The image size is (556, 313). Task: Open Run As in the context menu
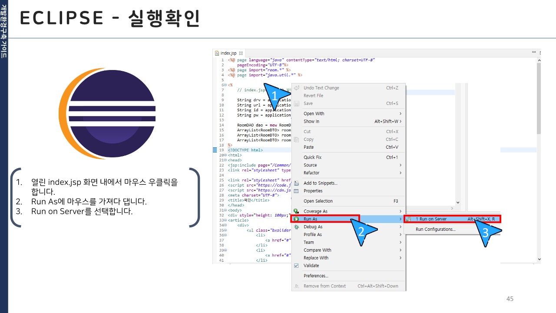(348, 219)
